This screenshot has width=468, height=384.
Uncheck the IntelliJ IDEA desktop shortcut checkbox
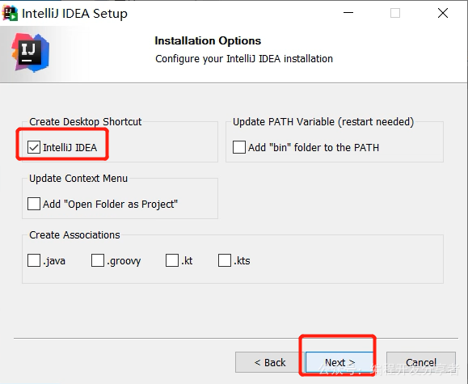point(34,147)
